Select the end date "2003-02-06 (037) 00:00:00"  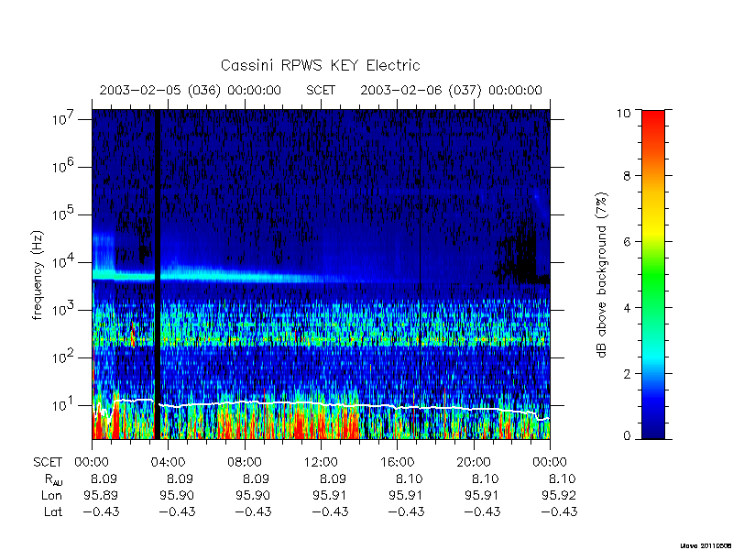click(451, 90)
